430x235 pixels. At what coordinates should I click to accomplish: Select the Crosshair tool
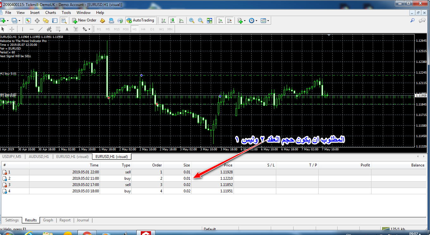[x=12, y=29]
